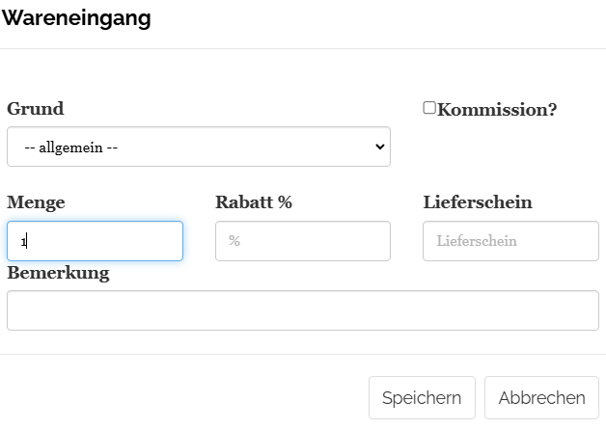Click the Lieferschein field label
Image resolution: width=606 pixels, height=429 pixels.
coord(478,201)
